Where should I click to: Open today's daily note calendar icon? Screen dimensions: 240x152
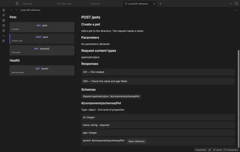4,25
